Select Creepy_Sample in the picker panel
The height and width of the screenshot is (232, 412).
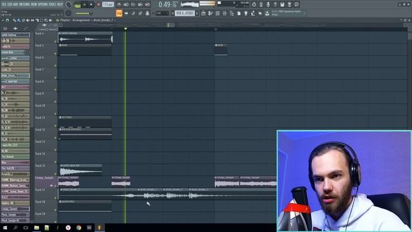click(x=15, y=209)
